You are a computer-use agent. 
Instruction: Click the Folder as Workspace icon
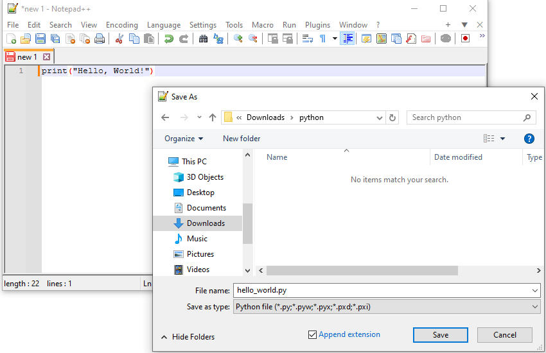point(426,39)
